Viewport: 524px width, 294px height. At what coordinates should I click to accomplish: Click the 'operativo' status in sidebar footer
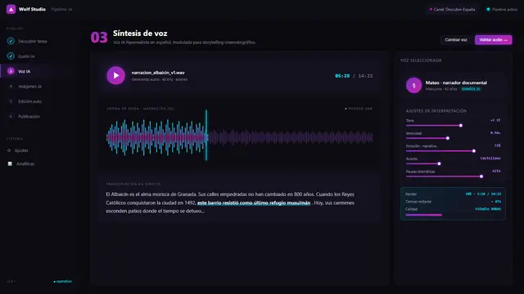coord(63,281)
